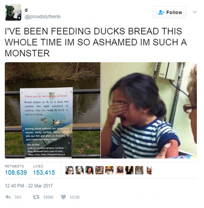Open the duck sign photo
The width and height of the screenshot is (204, 208).
click(52, 110)
